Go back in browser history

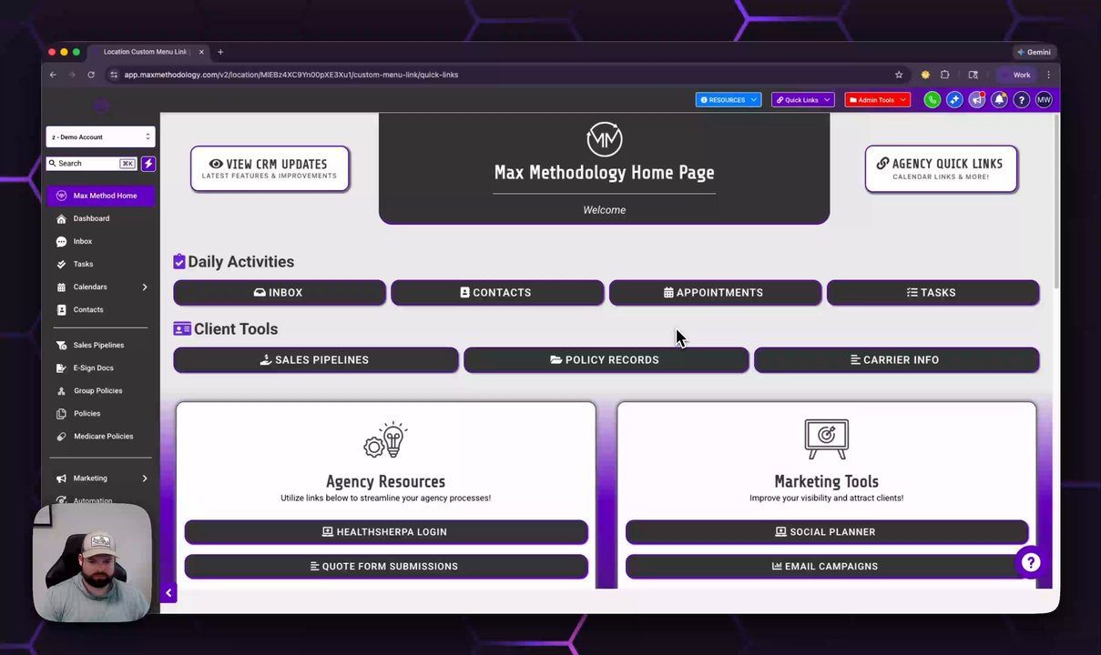[53, 75]
